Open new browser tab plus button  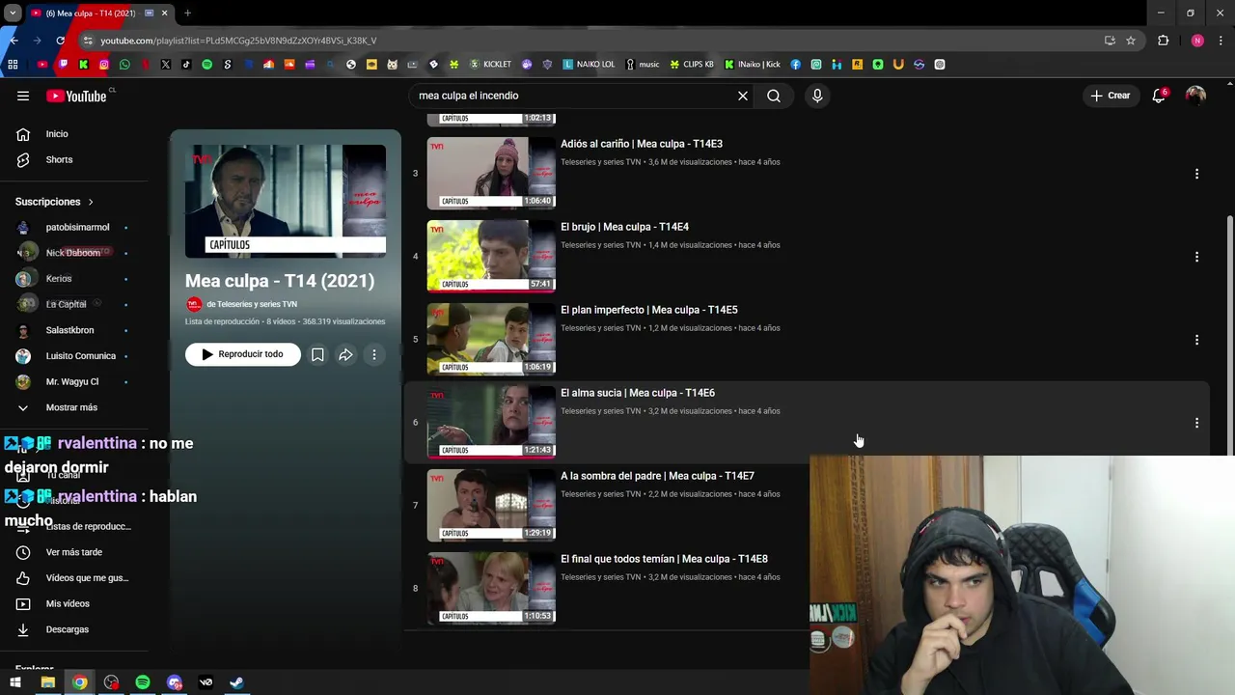[x=187, y=13]
